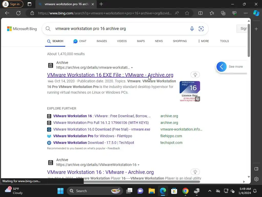Show hidden system tray icons

tap(210, 191)
